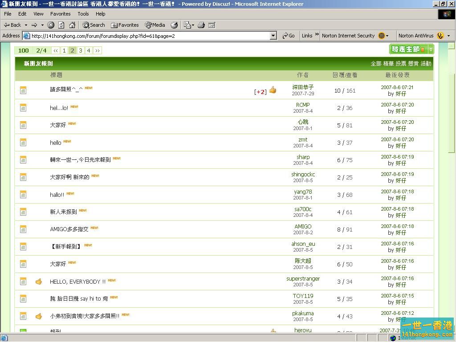Click the Refresh page icon
456x342 pixels.
(61, 25)
